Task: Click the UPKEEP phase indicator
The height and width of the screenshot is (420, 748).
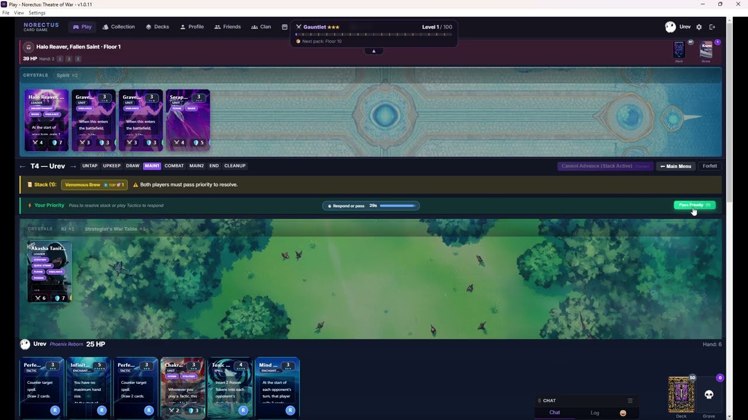Action: pos(112,166)
